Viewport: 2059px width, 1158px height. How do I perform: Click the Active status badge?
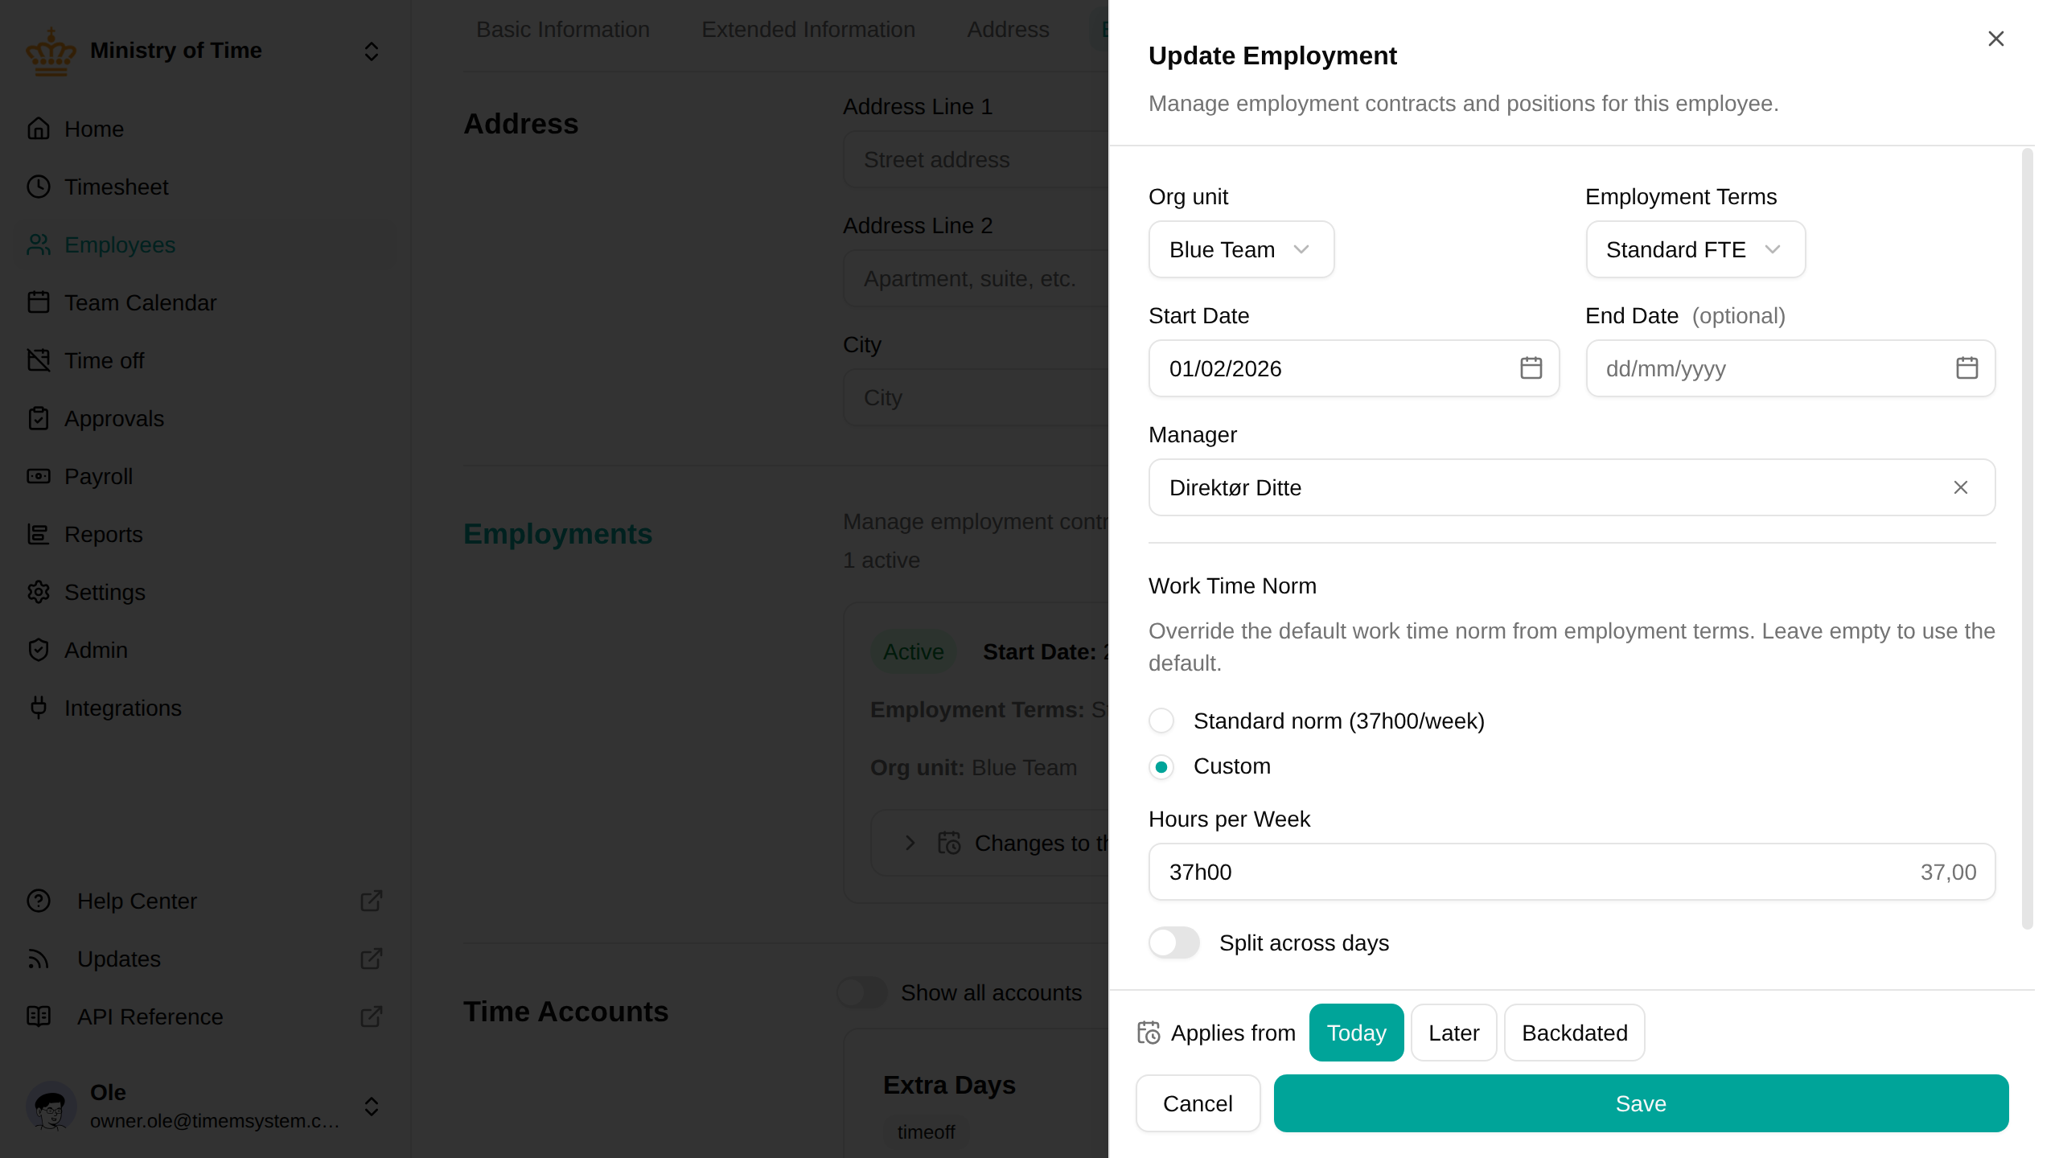tap(913, 651)
